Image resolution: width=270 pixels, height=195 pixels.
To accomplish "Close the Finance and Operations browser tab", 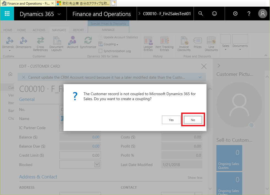I will pyautogui.click(x=53, y=3).
